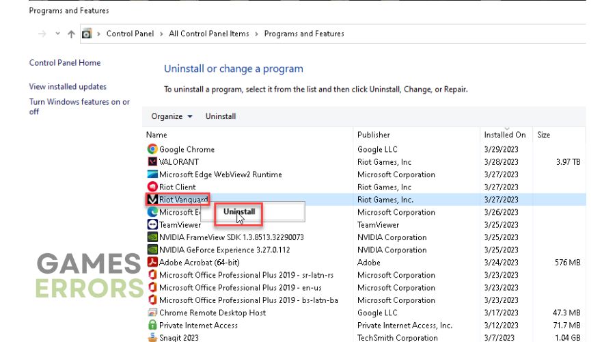
Task: Expand chevron after All Control Panel Items
Action: point(256,34)
